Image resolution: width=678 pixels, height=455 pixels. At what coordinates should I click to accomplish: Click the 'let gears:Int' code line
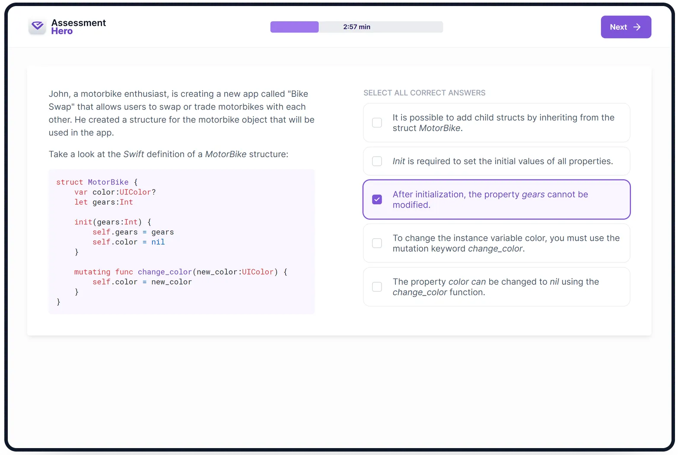pyautogui.click(x=104, y=202)
